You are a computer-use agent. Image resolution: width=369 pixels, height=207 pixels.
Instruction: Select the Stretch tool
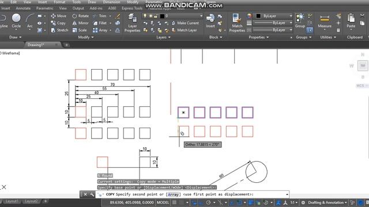[59, 30]
